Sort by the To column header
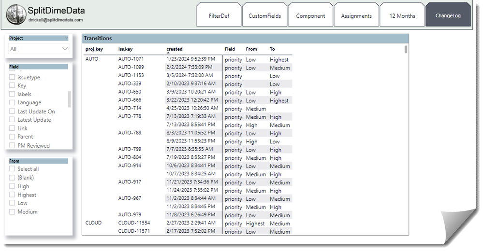 272,49
